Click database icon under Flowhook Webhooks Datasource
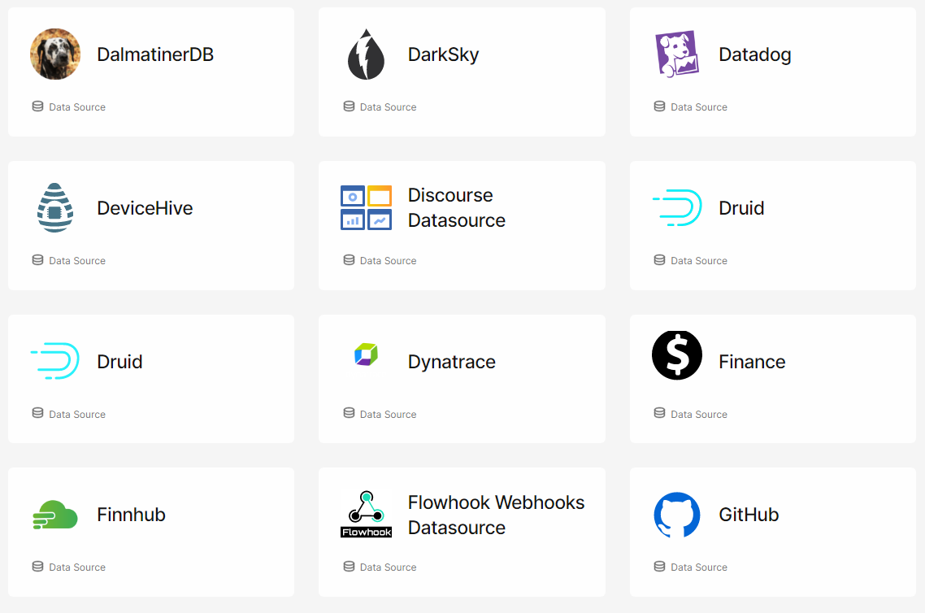This screenshot has height=613, width=925. point(350,567)
